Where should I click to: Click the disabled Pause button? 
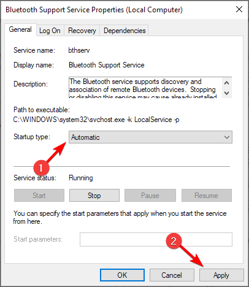point(150,196)
